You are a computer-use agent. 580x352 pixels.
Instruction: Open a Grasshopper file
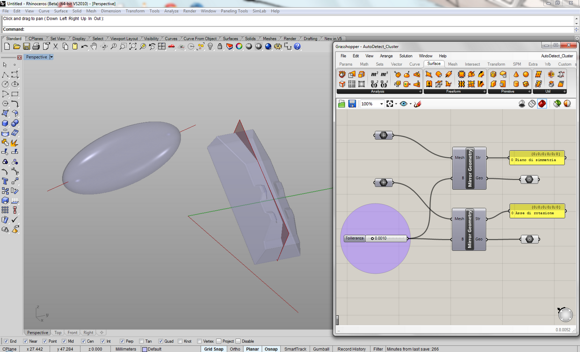[x=341, y=104]
